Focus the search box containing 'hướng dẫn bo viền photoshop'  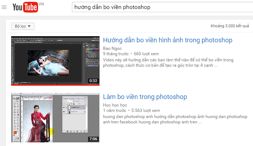click(162, 7)
